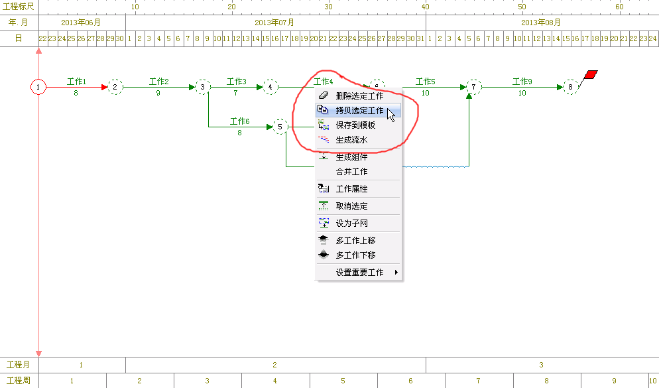Choose 删除选定工作 from the context menu
The image size is (659, 388).
pos(358,96)
